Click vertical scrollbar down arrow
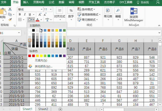The height and width of the screenshot is (111, 162). pyautogui.click(x=160, y=105)
